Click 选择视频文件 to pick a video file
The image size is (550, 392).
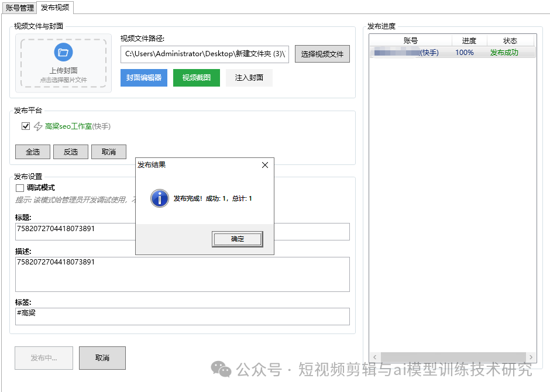(x=321, y=53)
